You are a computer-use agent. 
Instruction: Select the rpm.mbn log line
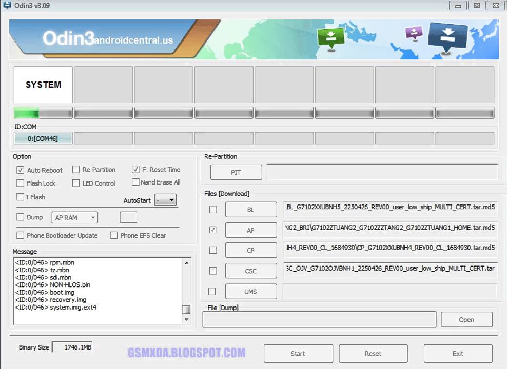(x=45, y=262)
